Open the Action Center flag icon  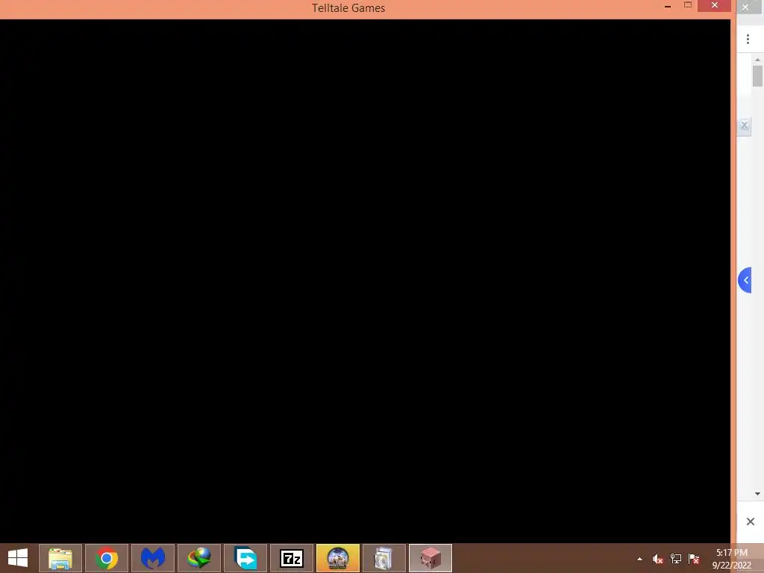[x=694, y=559]
